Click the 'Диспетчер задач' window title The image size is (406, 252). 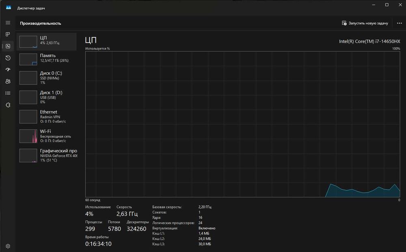coord(31,8)
